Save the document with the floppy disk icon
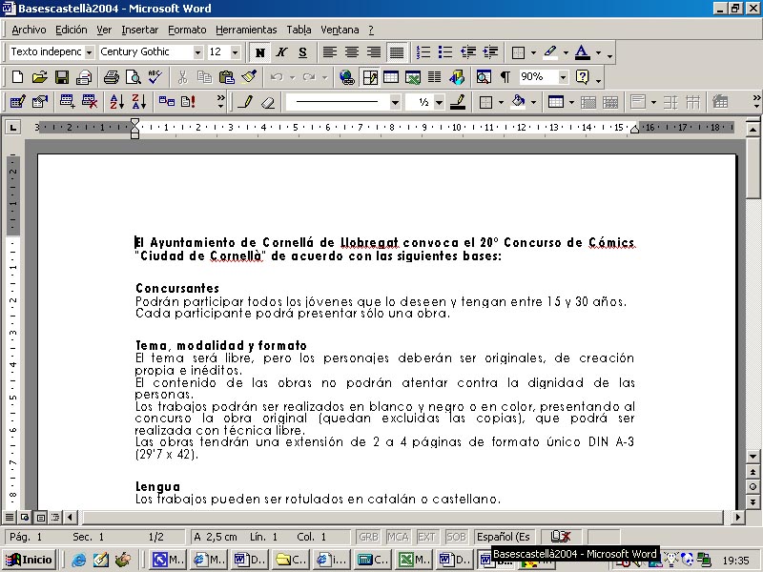This screenshot has width=763, height=572. click(62, 77)
